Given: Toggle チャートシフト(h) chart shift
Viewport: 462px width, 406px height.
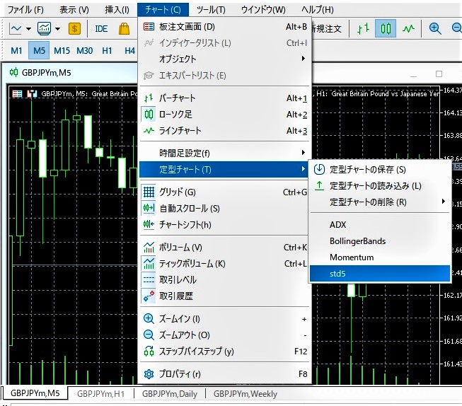Looking at the screenshot, I should 185,225.
